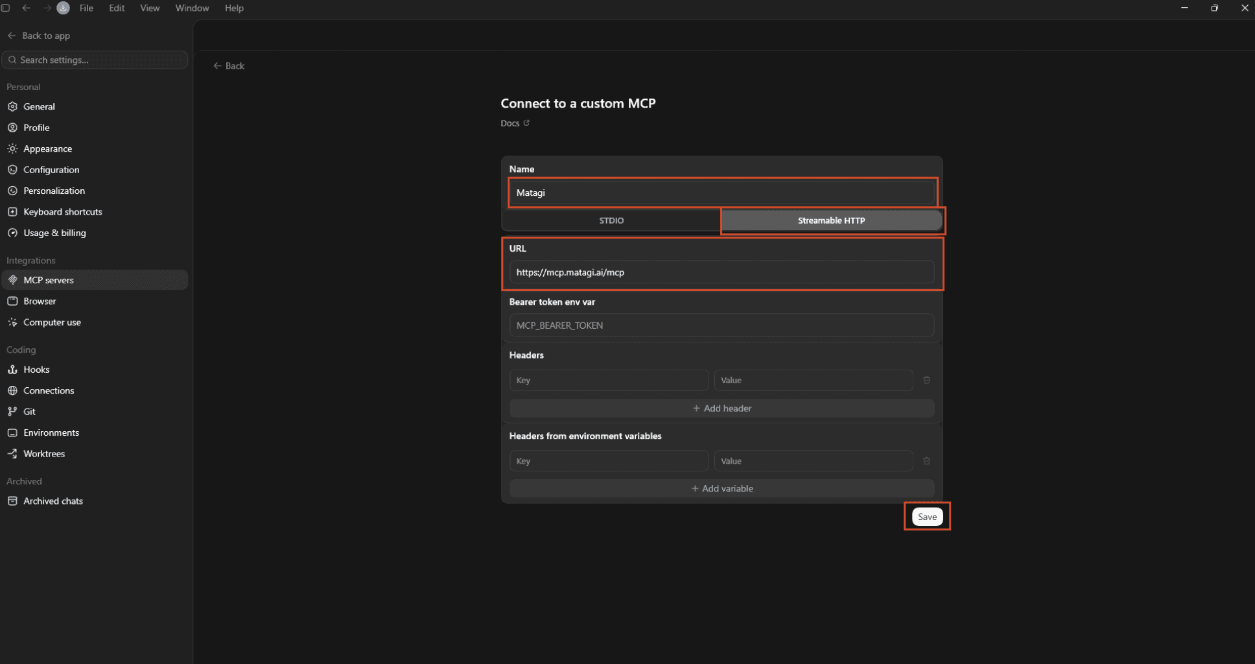This screenshot has height=664, width=1255.
Task: Open Environments settings
Action: tap(95, 433)
